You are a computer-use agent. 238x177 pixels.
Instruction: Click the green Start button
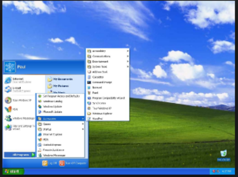(x=13, y=171)
